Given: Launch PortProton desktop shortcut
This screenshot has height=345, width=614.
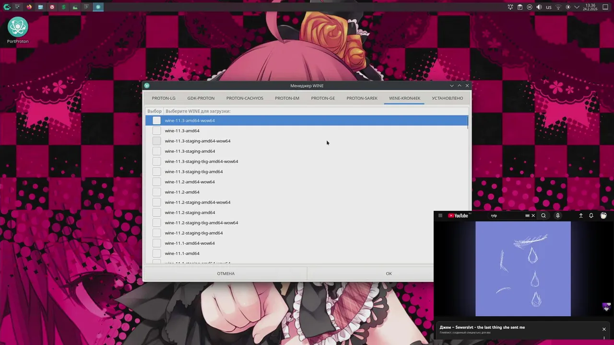Looking at the screenshot, I should 18,31.
